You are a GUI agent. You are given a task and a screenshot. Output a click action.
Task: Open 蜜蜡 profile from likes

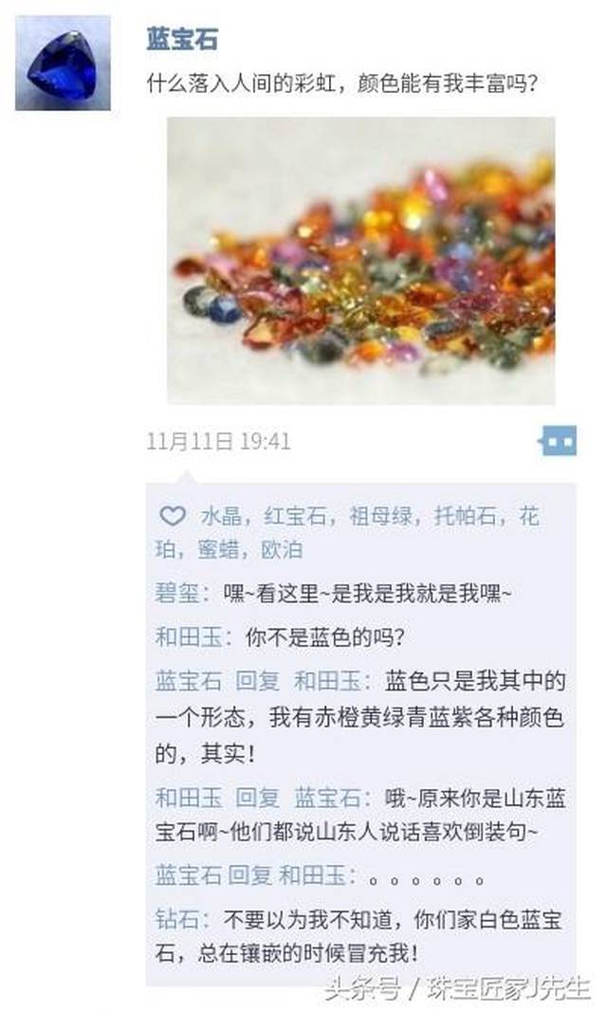click(x=218, y=550)
